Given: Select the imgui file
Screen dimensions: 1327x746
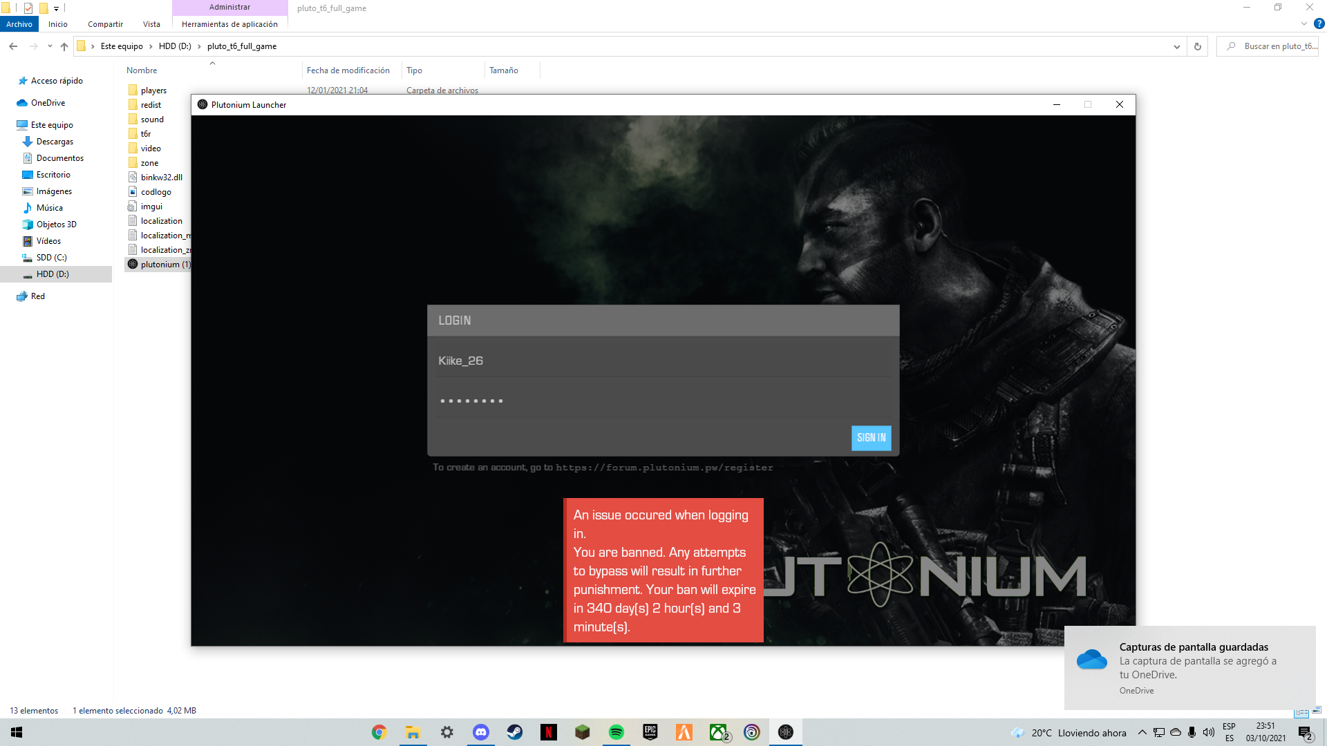Looking at the screenshot, I should 151,207.
